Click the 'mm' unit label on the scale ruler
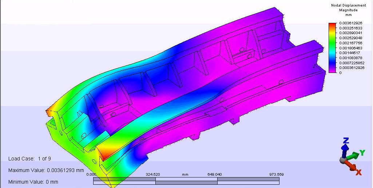 [185, 175]
